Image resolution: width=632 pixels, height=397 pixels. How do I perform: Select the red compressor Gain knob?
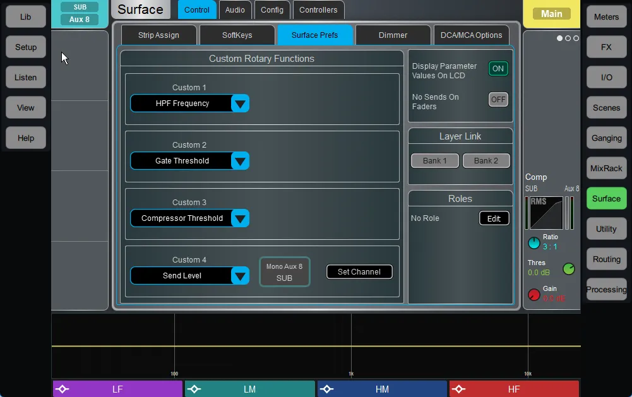534,295
